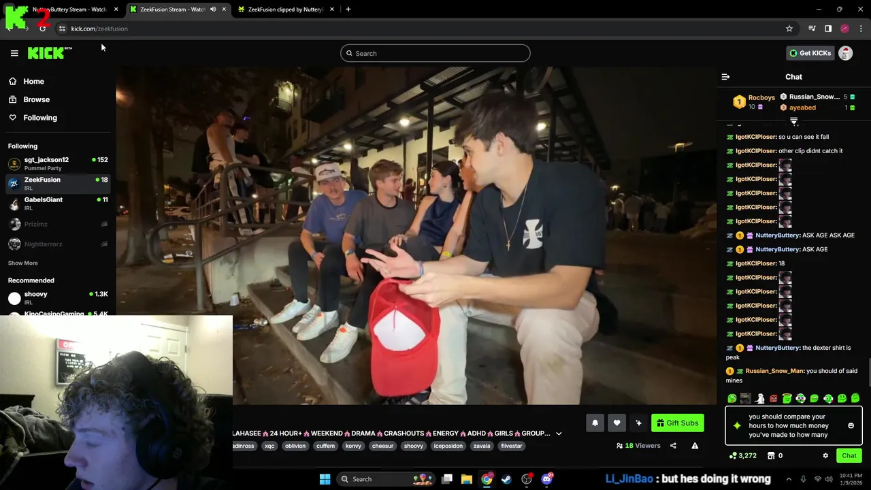Viewport: 871px width, 490px height.
Task: Insert the red angry emote
Action: [x=773, y=399]
